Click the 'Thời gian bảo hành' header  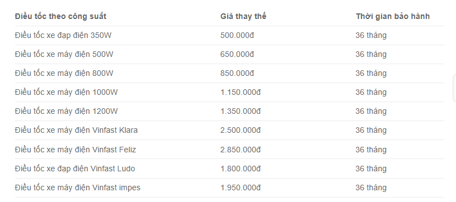[x=393, y=16]
